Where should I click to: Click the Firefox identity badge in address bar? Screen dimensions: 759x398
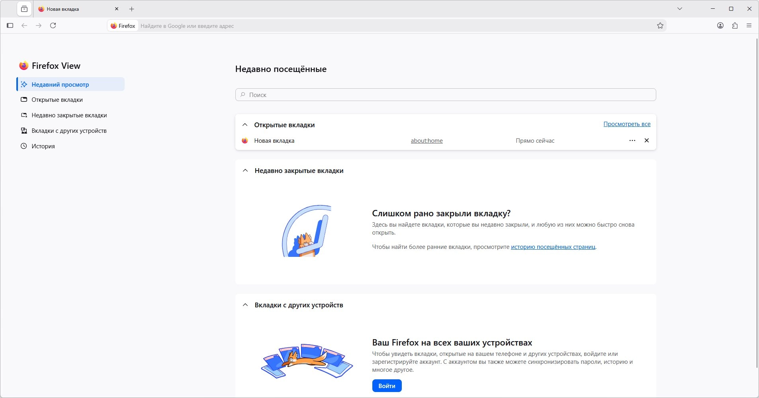[123, 26]
